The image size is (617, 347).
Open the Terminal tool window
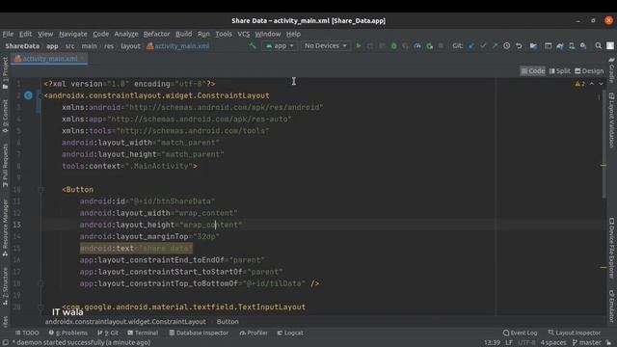coord(143,333)
